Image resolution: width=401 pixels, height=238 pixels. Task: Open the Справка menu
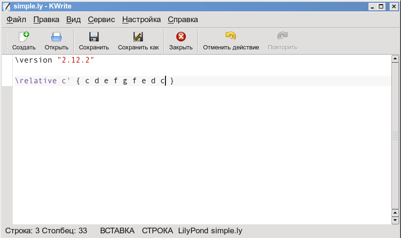click(183, 19)
